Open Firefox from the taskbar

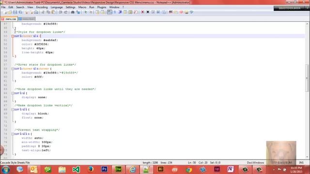(90, 169)
